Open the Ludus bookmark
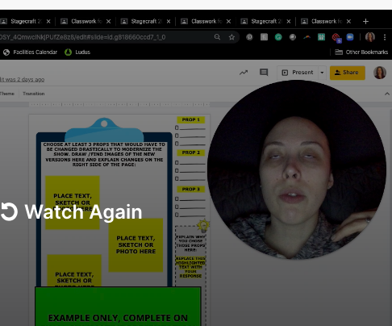392x326 pixels. click(77, 52)
